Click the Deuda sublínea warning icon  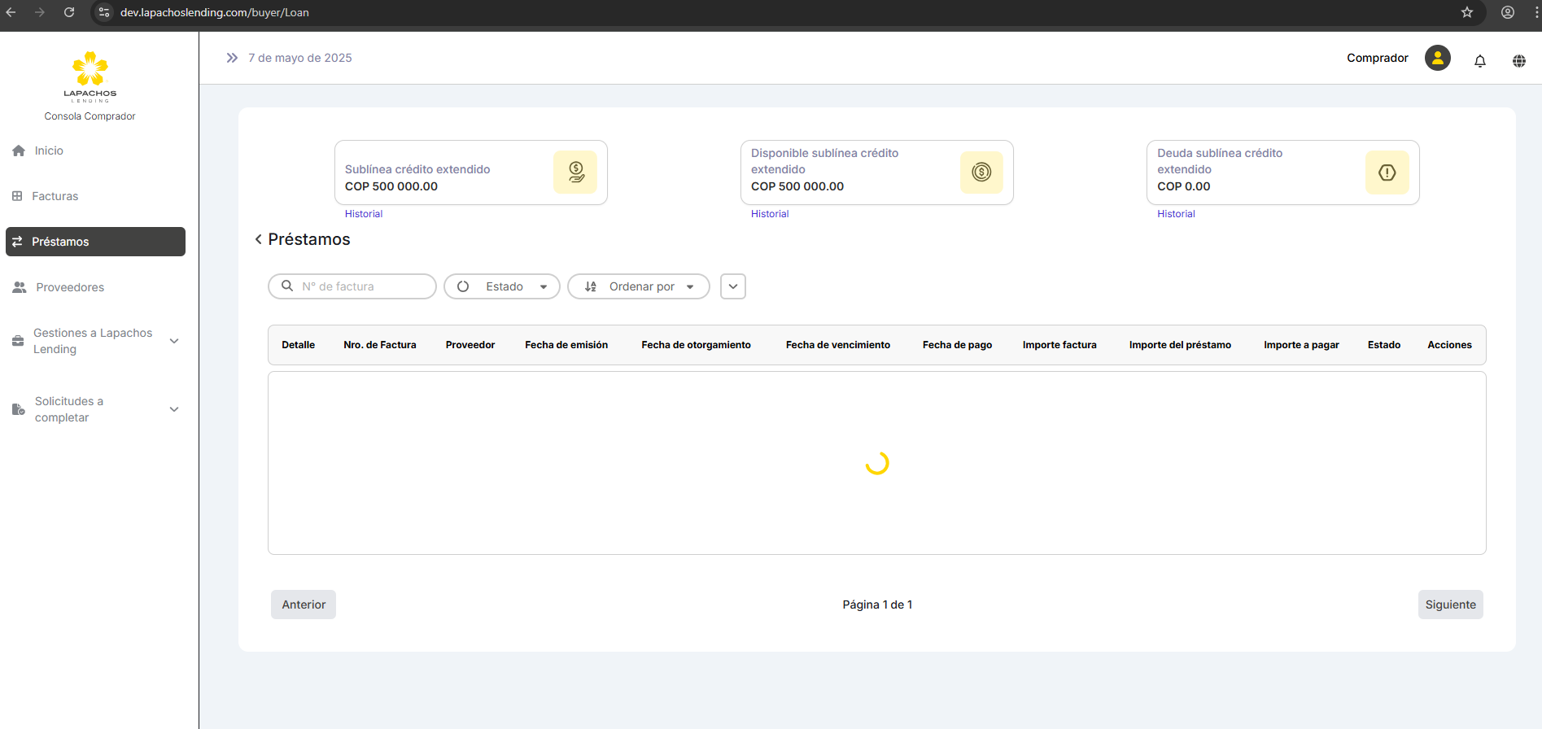(x=1387, y=172)
